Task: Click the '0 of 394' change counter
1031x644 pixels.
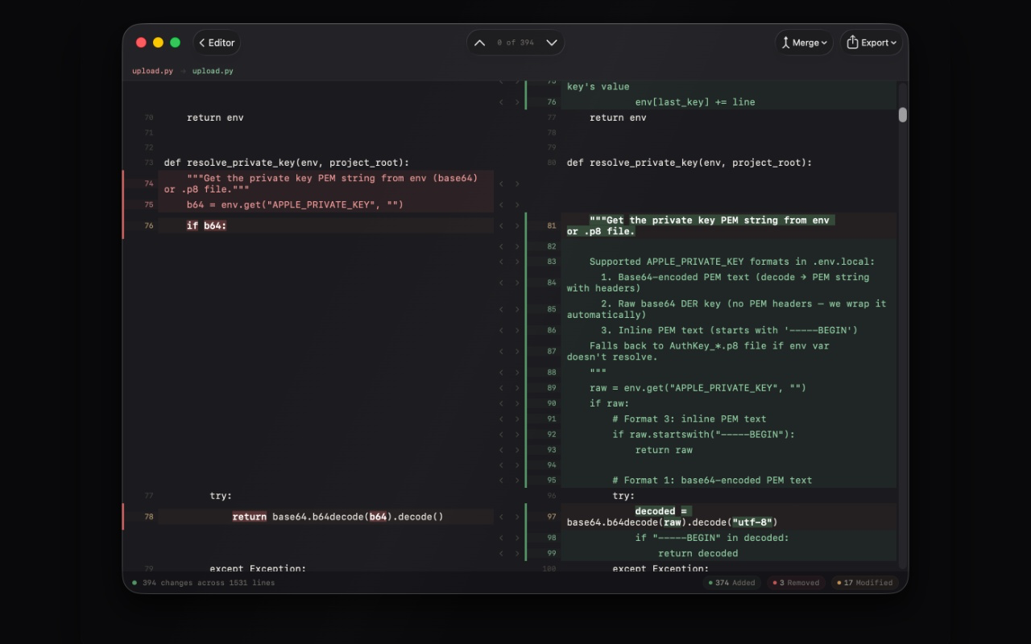Action: [x=515, y=43]
